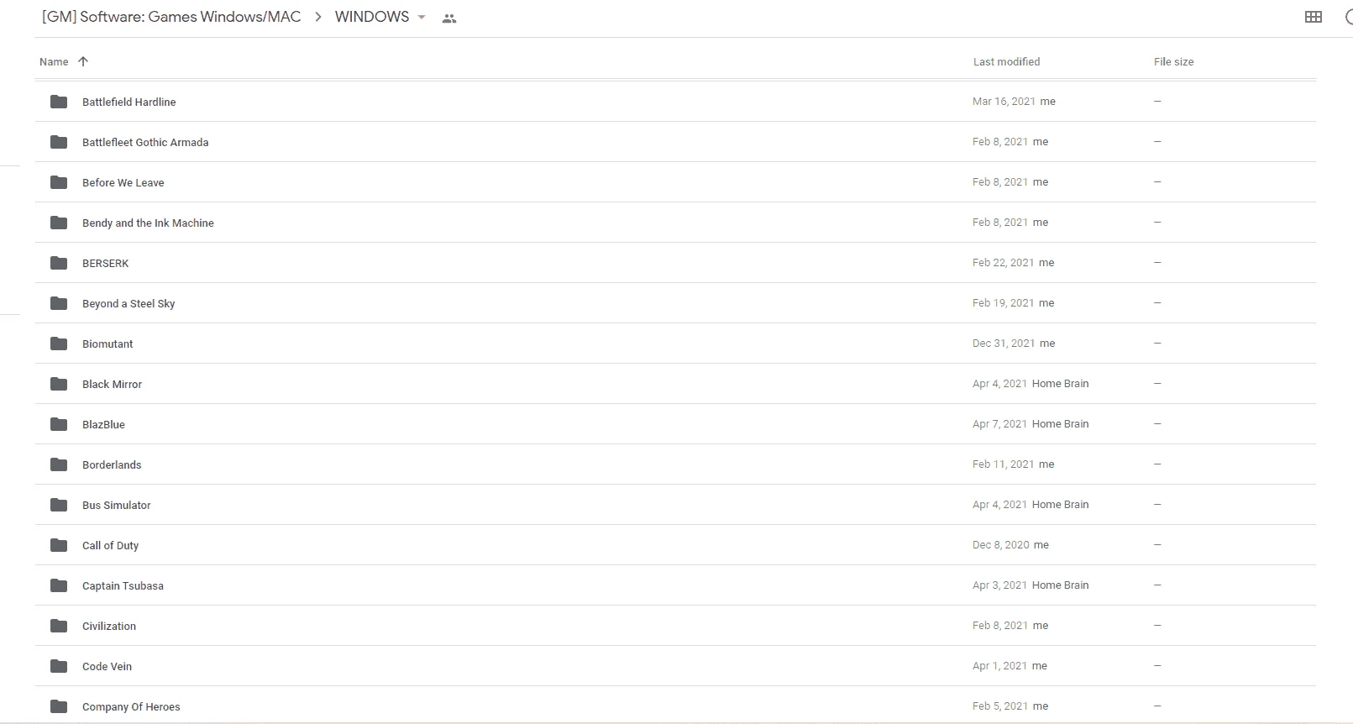
Task: Open WINDOWS folder dropdown arrow
Action: pos(422,18)
